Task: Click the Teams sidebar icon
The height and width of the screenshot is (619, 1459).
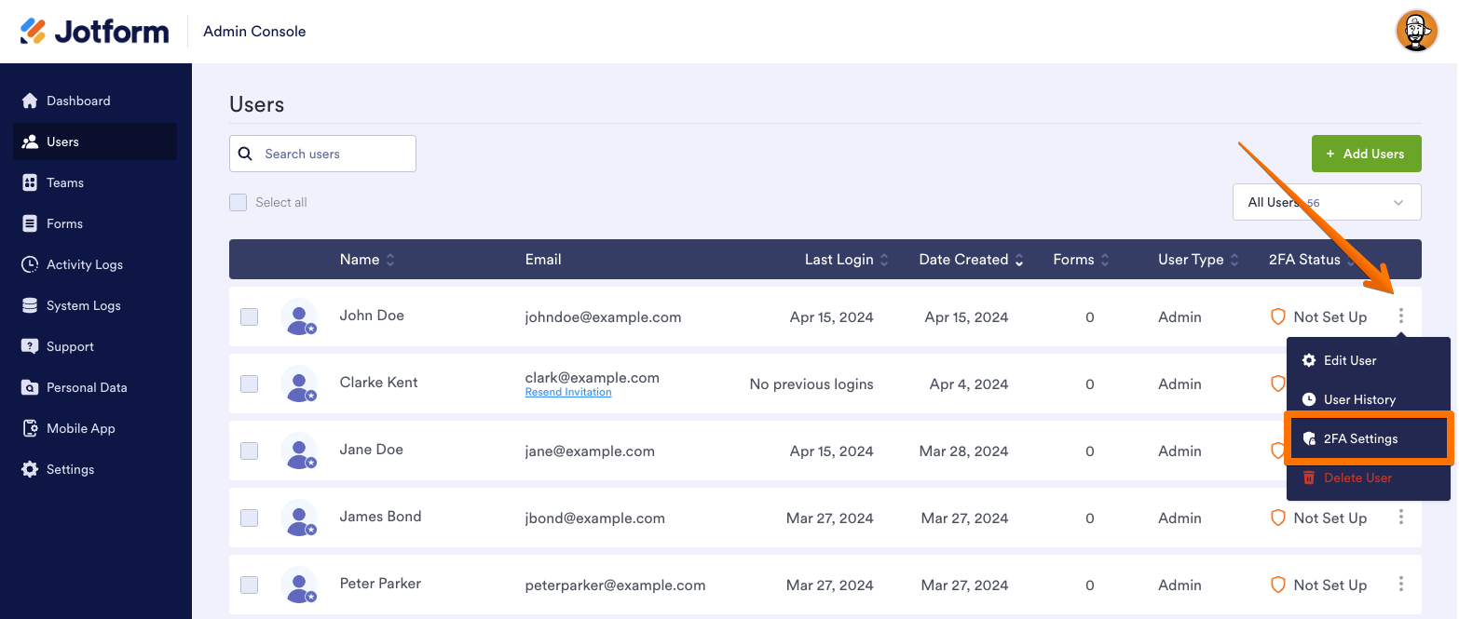Action: pyautogui.click(x=30, y=182)
